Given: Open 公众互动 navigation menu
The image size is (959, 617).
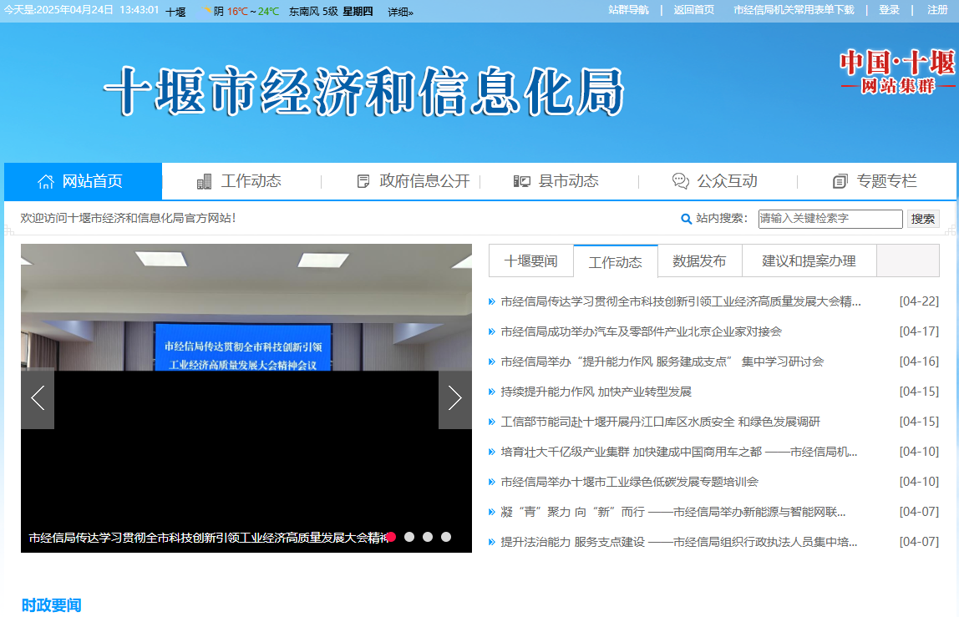Looking at the screenshot, I should click(x=728, y=181).
